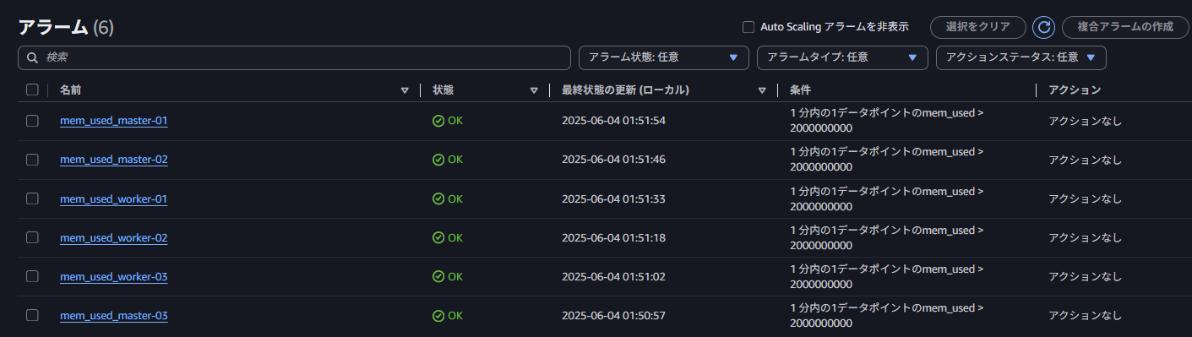Focus the 検索 search field
Image resolution: width=1192 pixels, height=337 pixels.
(x=294, y=57)
